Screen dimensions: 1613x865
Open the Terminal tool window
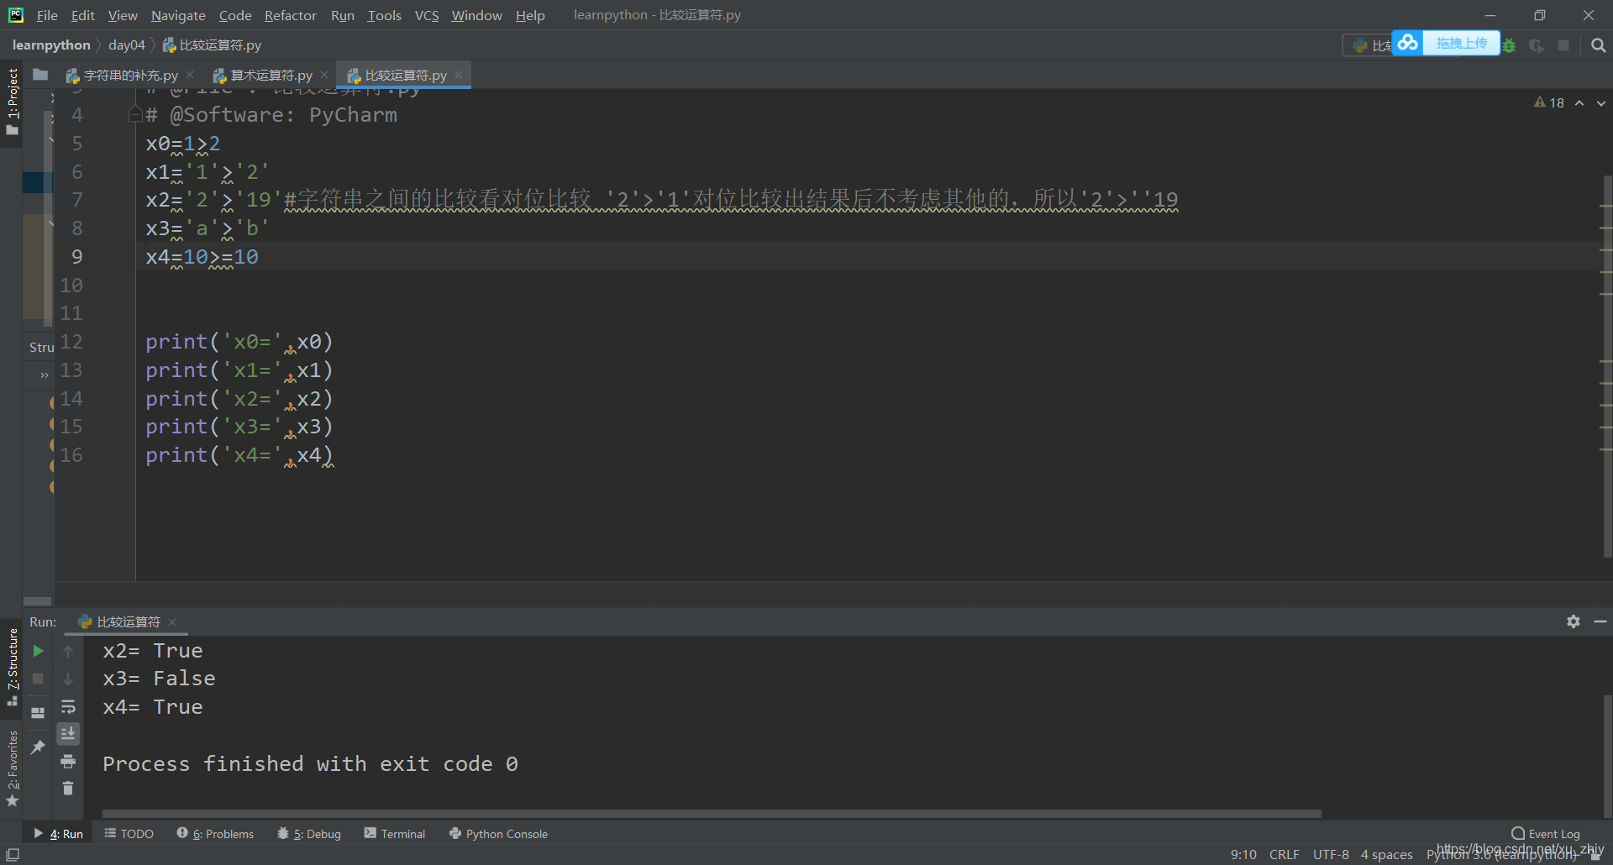point(395,833)
